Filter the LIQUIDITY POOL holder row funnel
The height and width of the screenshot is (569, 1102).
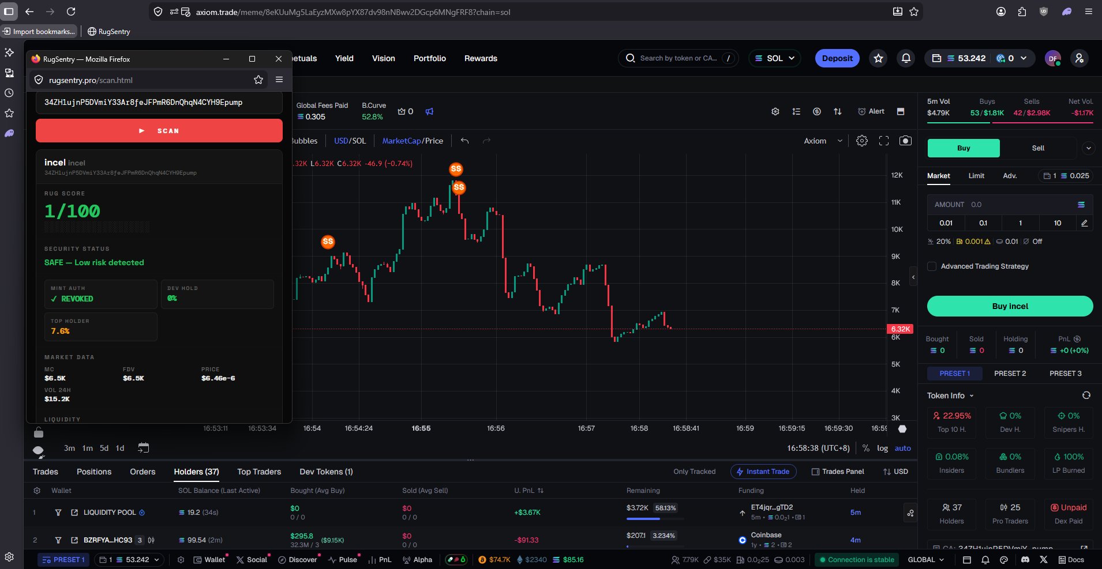click(x=58, y=513)
